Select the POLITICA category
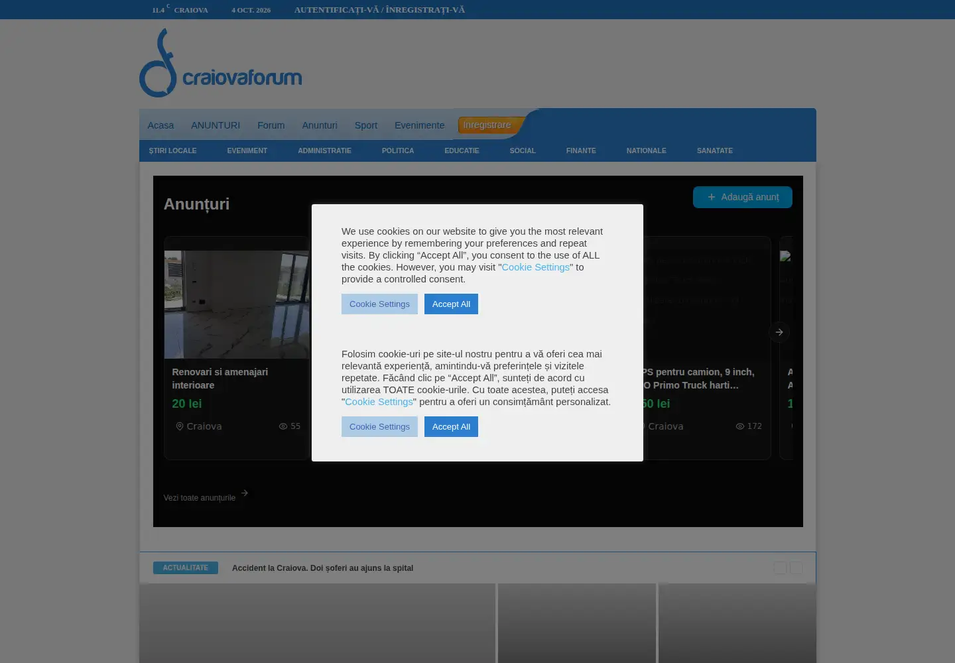The image size is (955, 663). pos(398,151)
